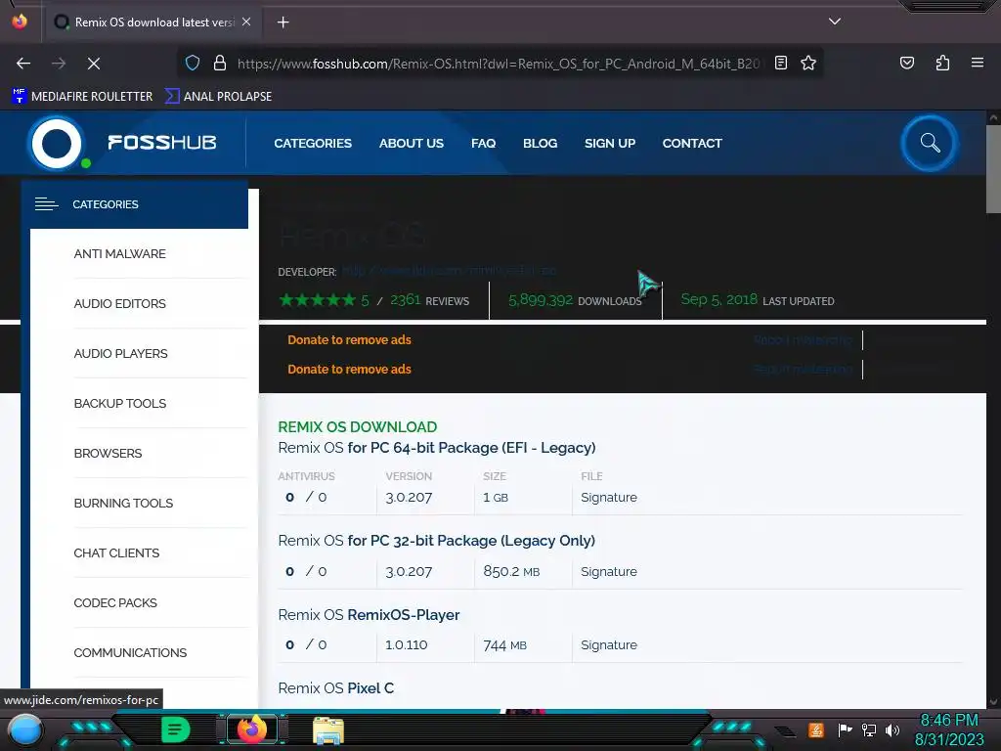Click the 5,899,392 downloads count
The width and height of the screenshot is (1001, 751).
pos(541,299)
